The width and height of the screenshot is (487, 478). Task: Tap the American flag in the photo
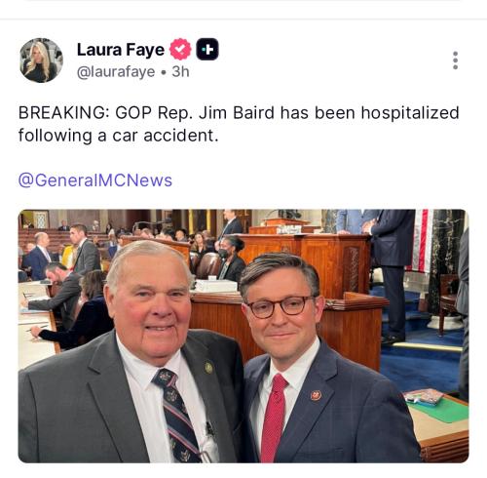pyautogui.click(x=421, y=241)
